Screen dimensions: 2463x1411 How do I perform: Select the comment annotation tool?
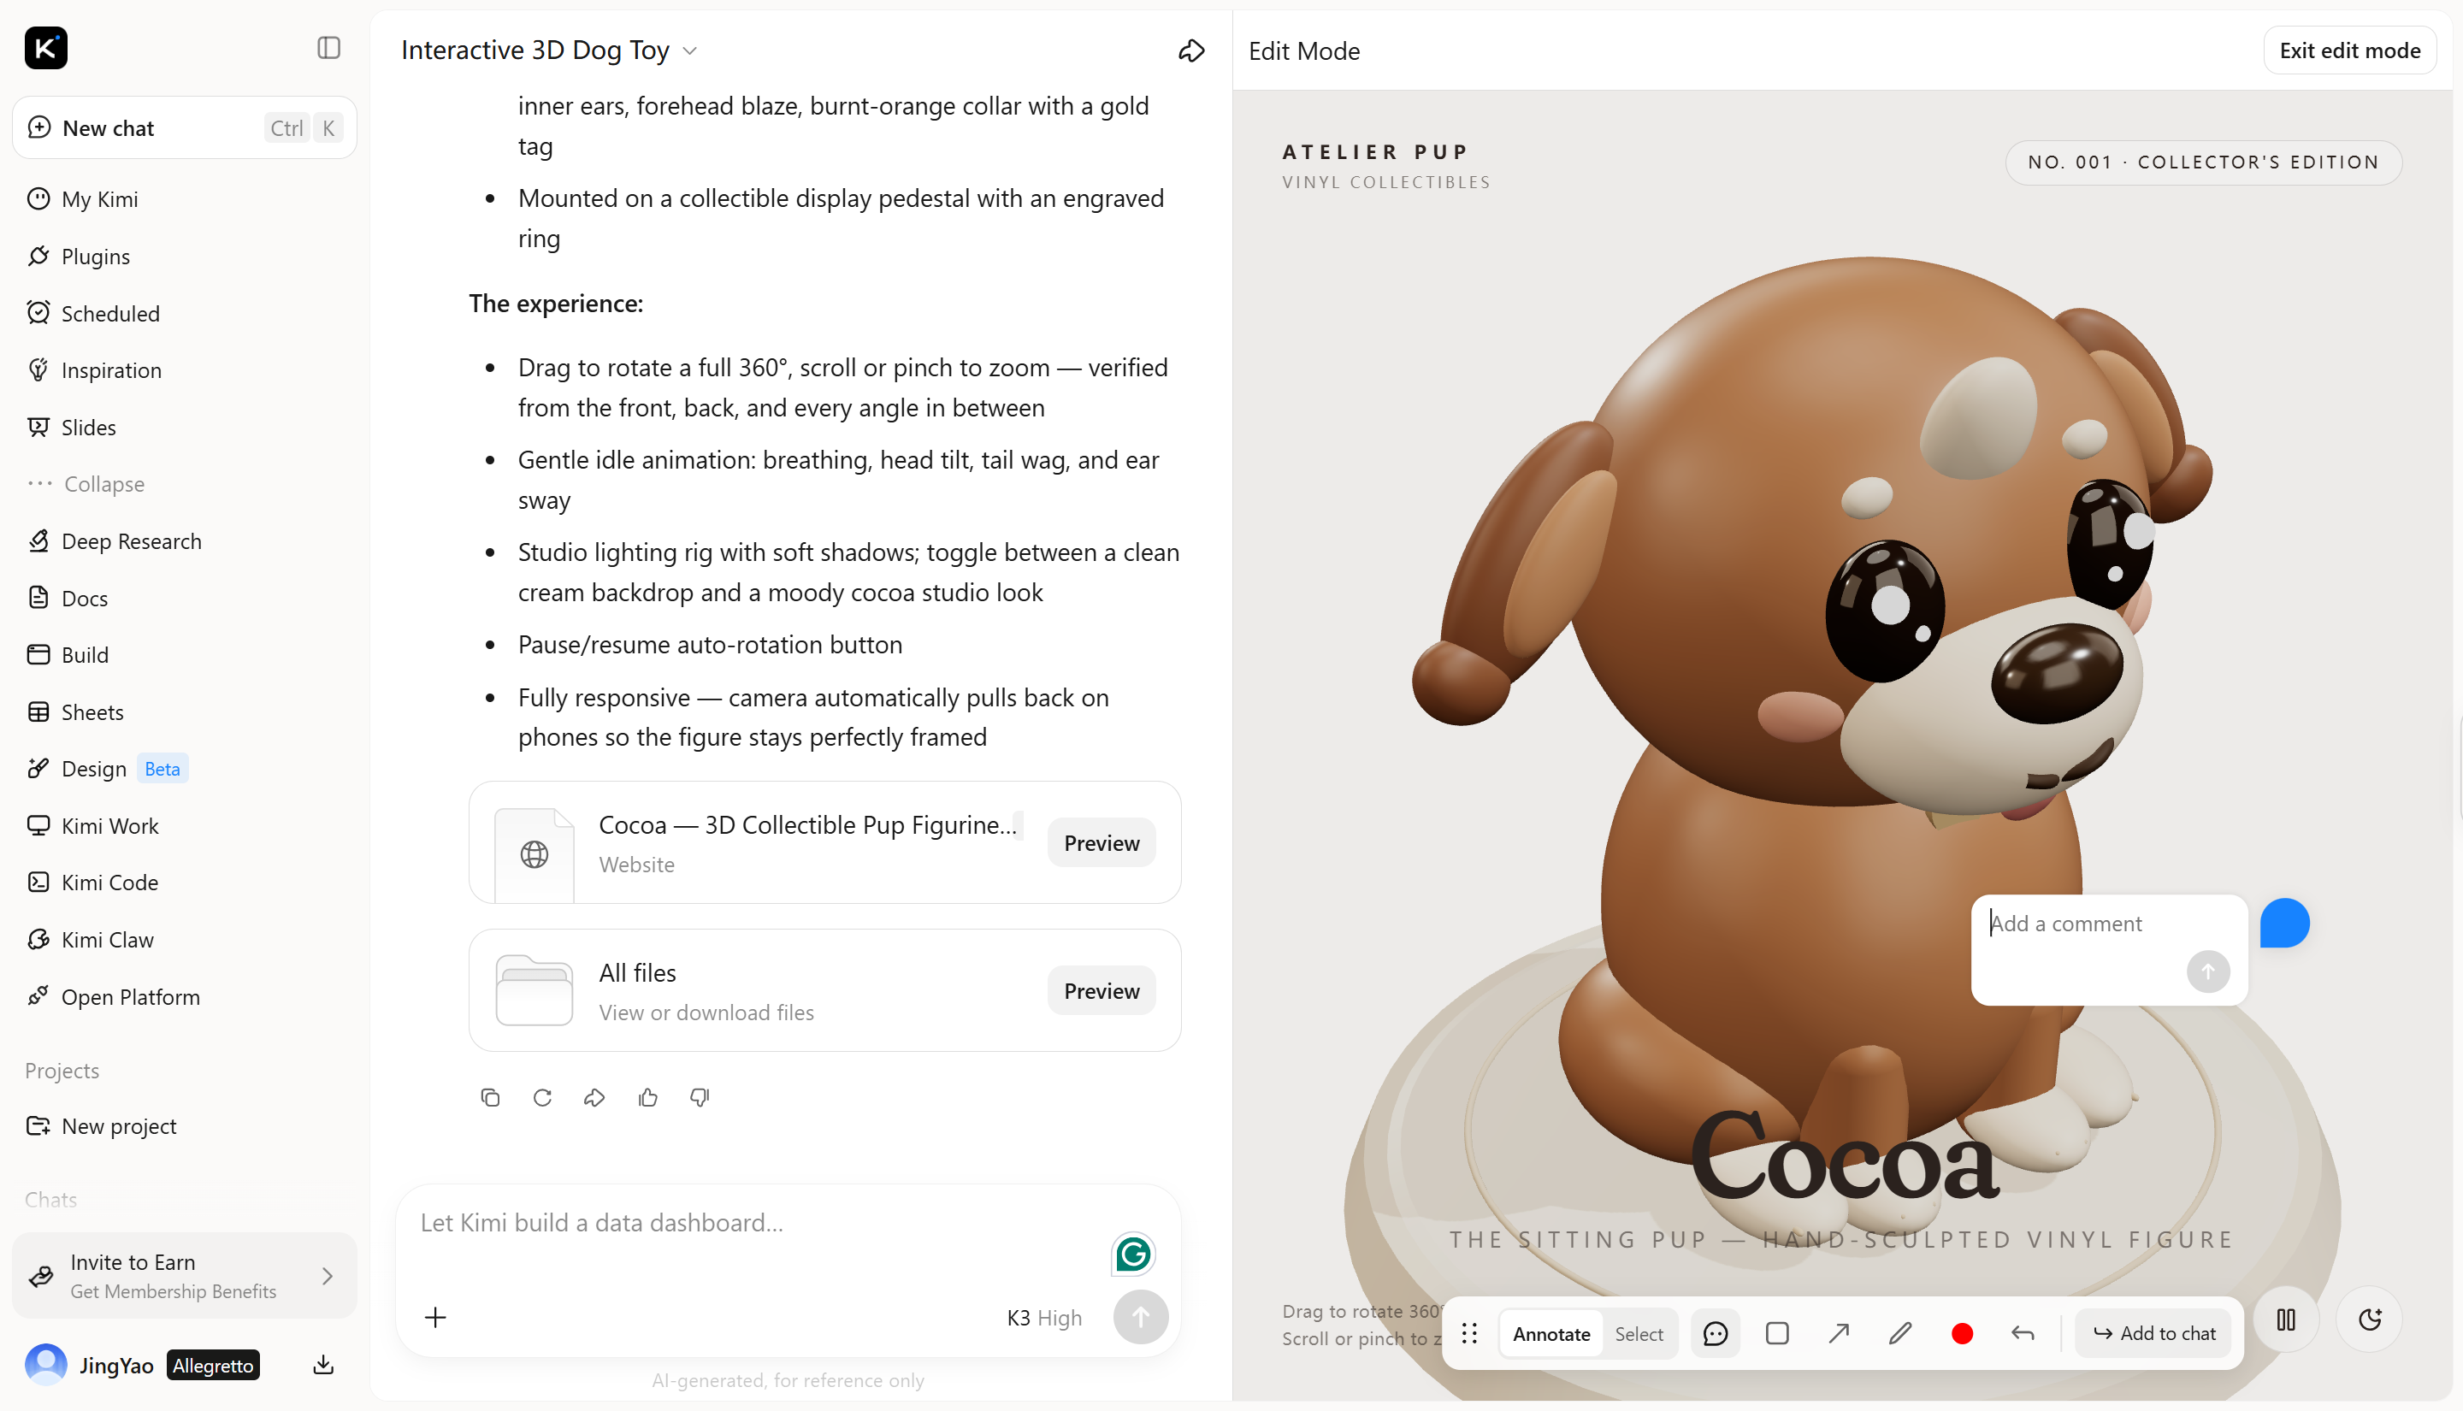tap(1715, 1333)
